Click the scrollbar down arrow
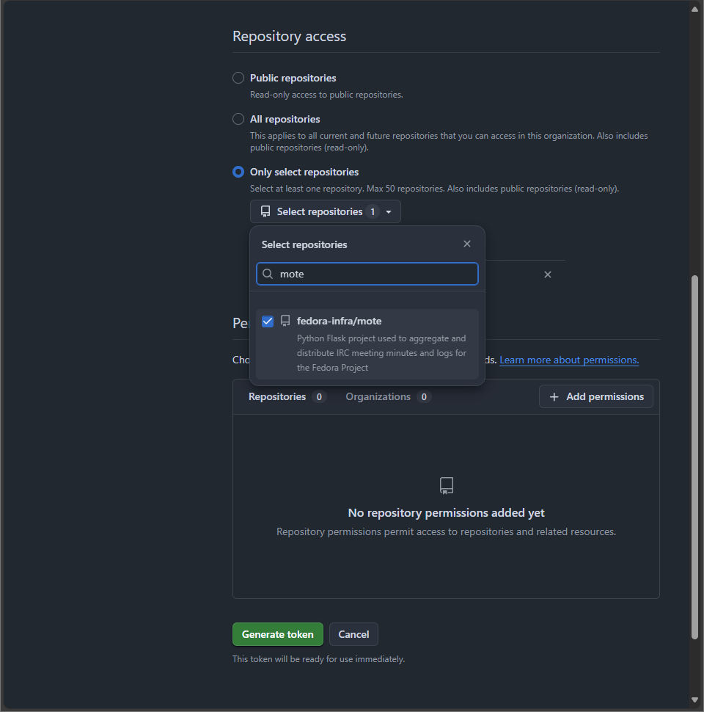This screenshot has width=704, height=712. coord(694,700)
